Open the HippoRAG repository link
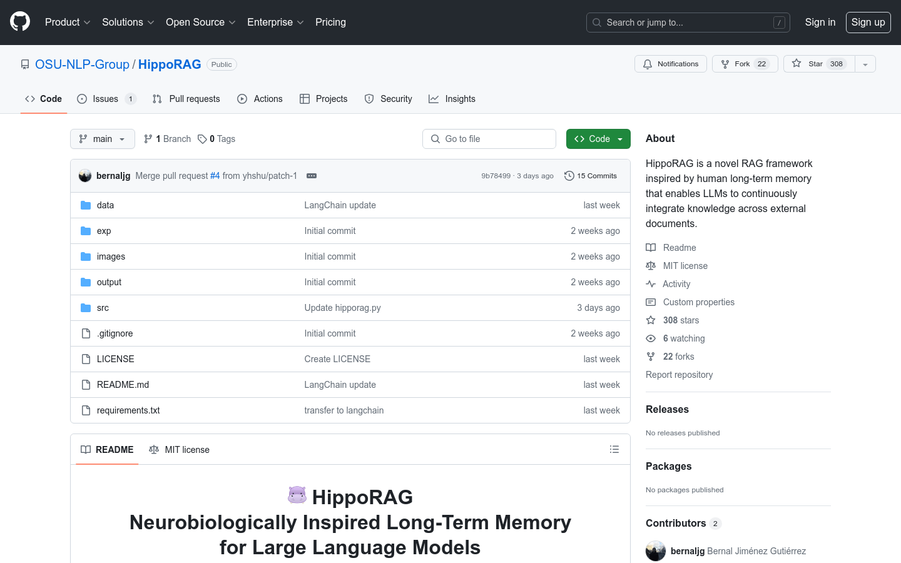This screenshot has width=901, height=563. 170,64
